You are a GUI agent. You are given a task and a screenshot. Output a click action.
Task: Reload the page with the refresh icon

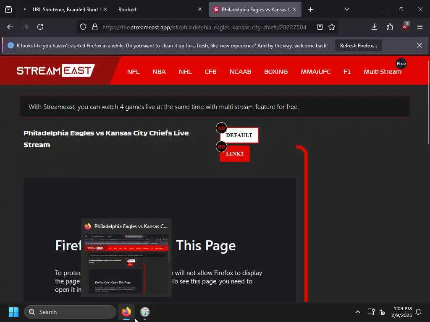coord(40,27)
